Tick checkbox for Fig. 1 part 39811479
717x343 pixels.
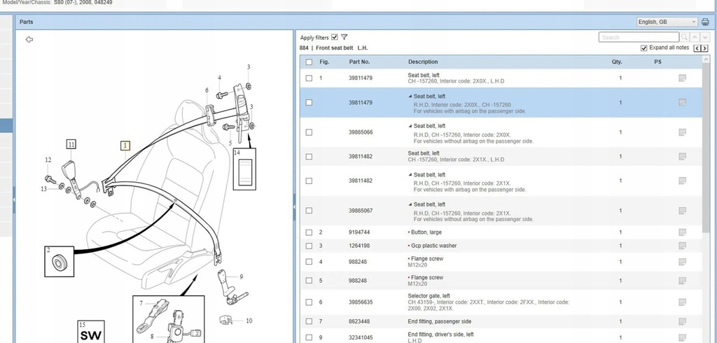pyautogui.click(x=309, y=78)
